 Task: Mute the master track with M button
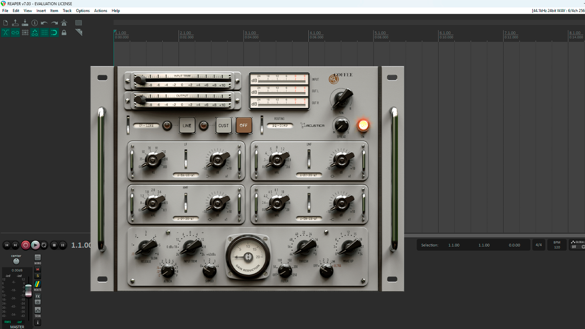[38, 269]
